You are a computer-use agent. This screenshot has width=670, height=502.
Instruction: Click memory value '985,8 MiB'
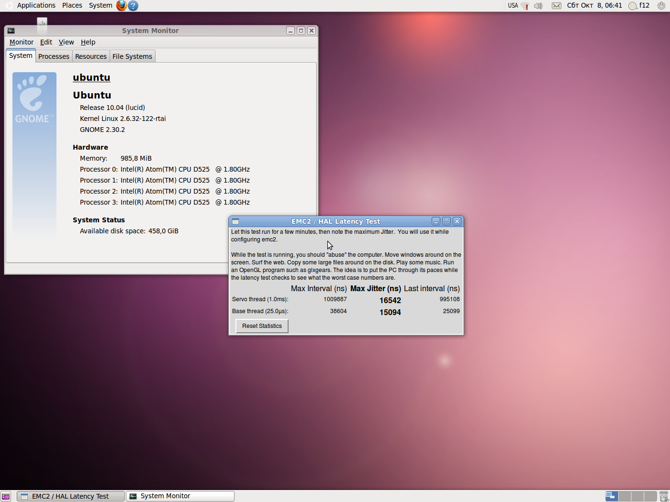click(136, 158)
